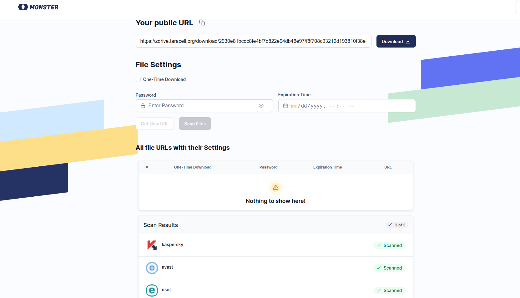Copy the public URL with copy icon
This screenshot has width=520, height=298.
coord(202,23)
